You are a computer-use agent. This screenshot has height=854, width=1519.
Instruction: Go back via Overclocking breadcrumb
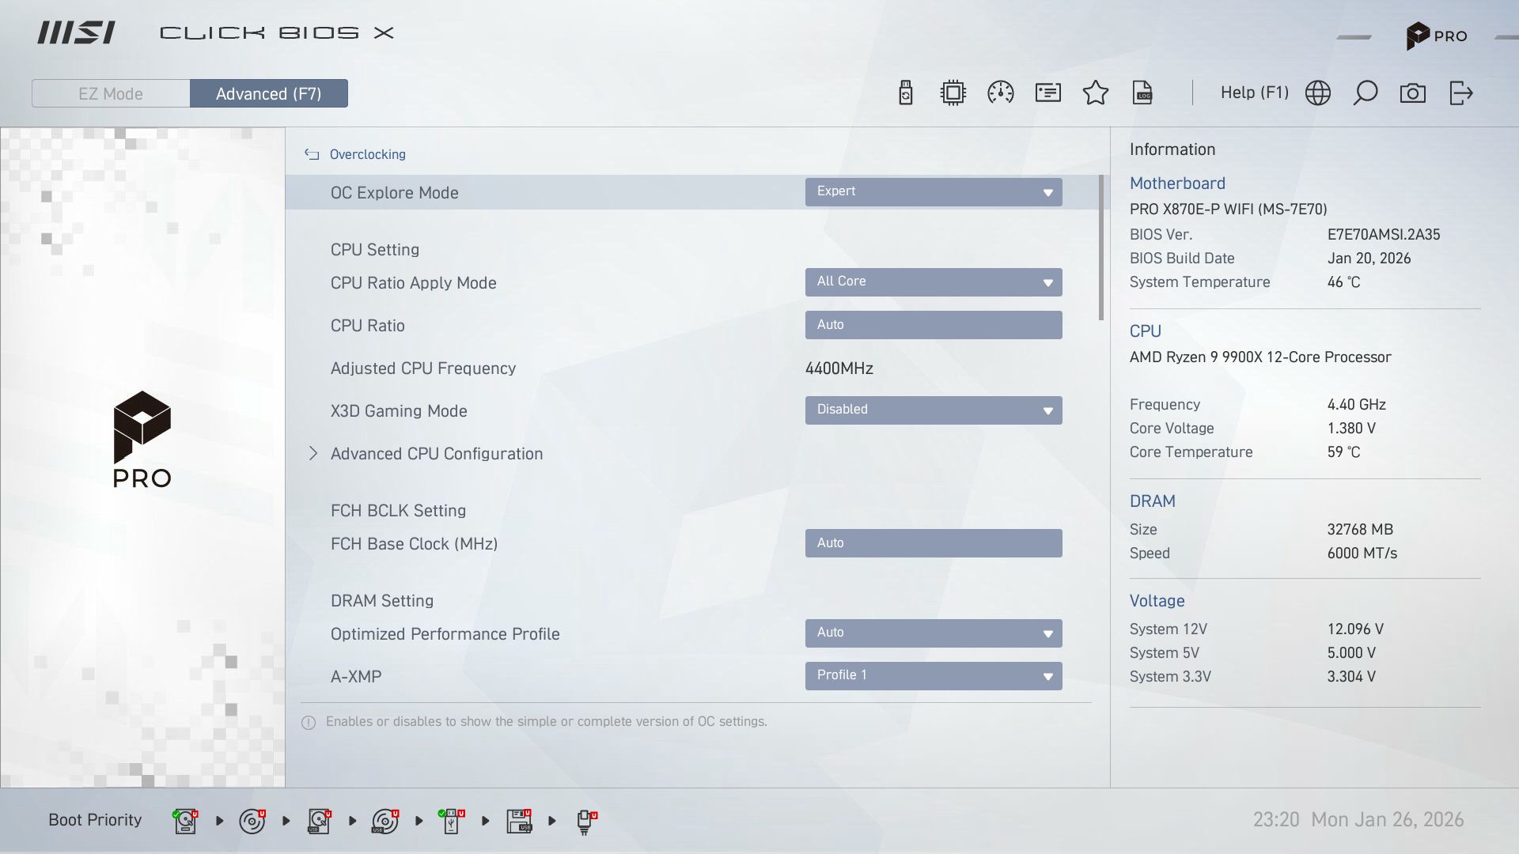coord(367,155)
